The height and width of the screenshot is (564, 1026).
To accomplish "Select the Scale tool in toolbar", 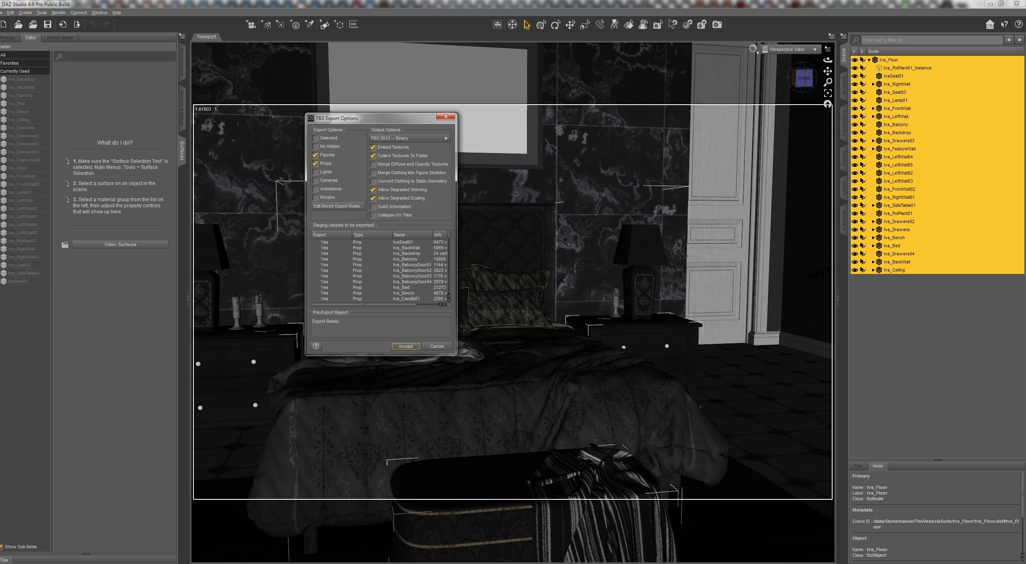I will (585, 25).
